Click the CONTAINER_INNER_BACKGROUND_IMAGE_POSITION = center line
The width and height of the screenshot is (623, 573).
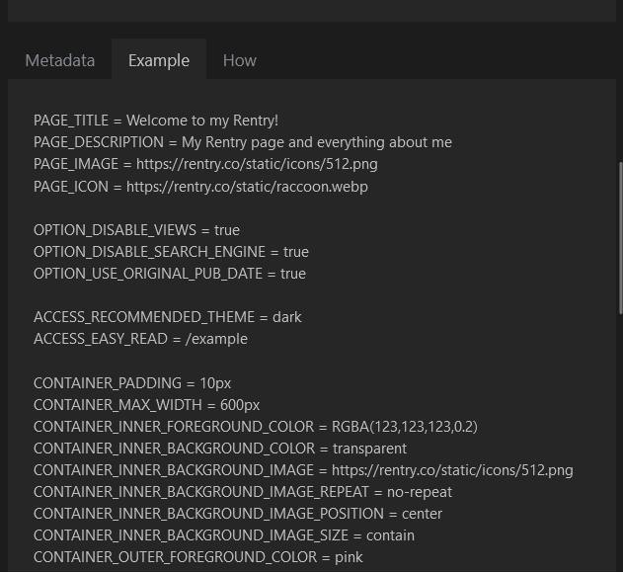point(238,514)
